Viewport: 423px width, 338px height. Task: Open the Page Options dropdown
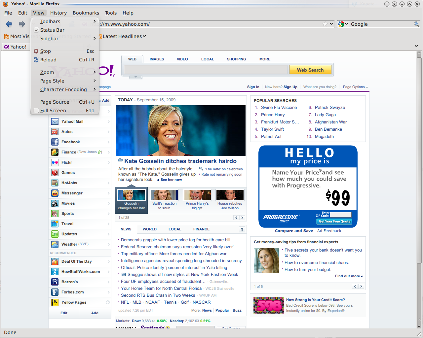355,87
